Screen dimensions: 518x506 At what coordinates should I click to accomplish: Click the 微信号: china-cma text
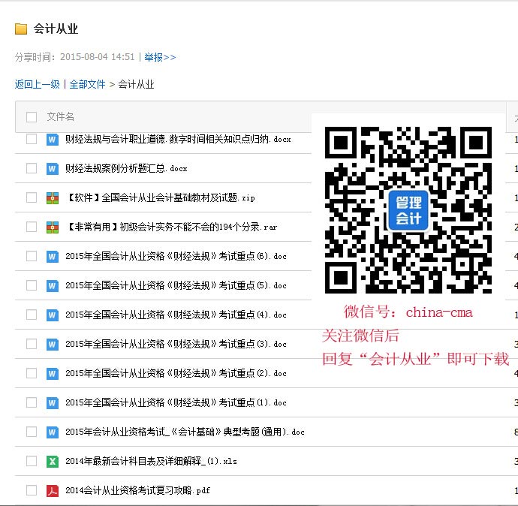tap(408, 312)
